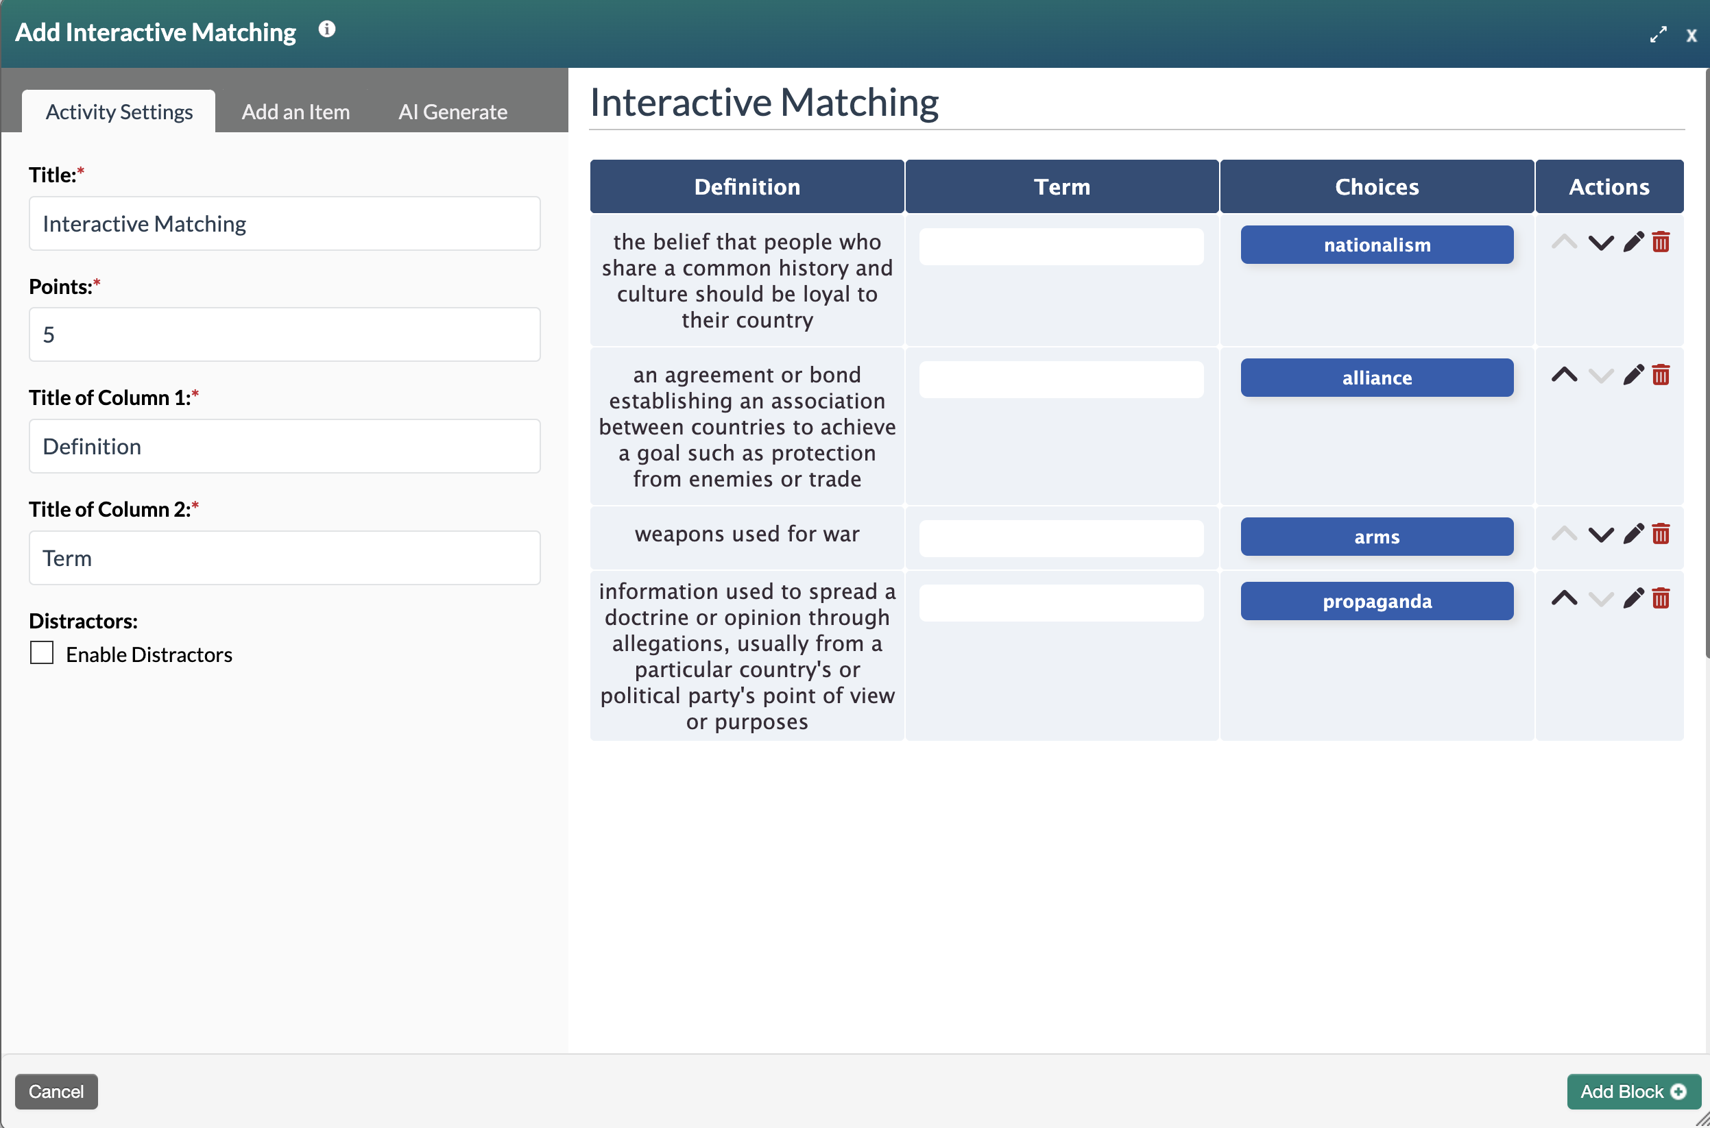The image size is (1710, 1128).
Task: Delete the arms row with the trash icon
Action: [1661, 535]
